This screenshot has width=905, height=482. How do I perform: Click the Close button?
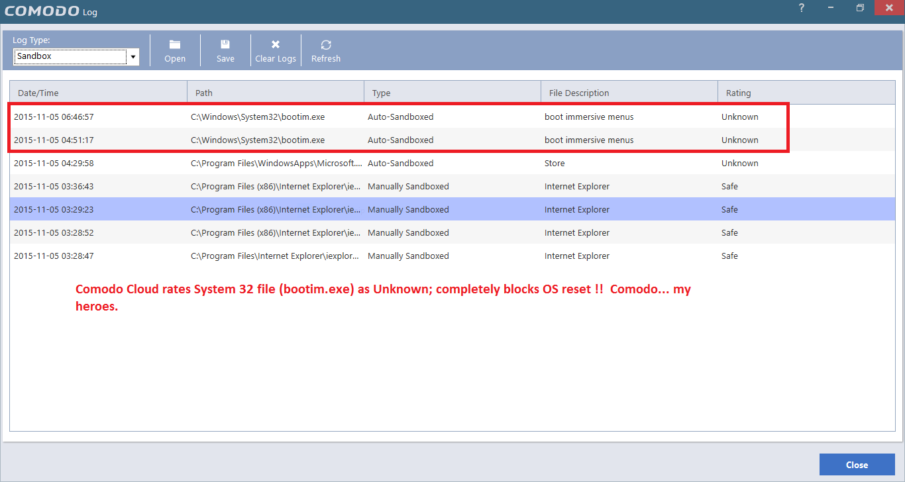coord(857,465)
